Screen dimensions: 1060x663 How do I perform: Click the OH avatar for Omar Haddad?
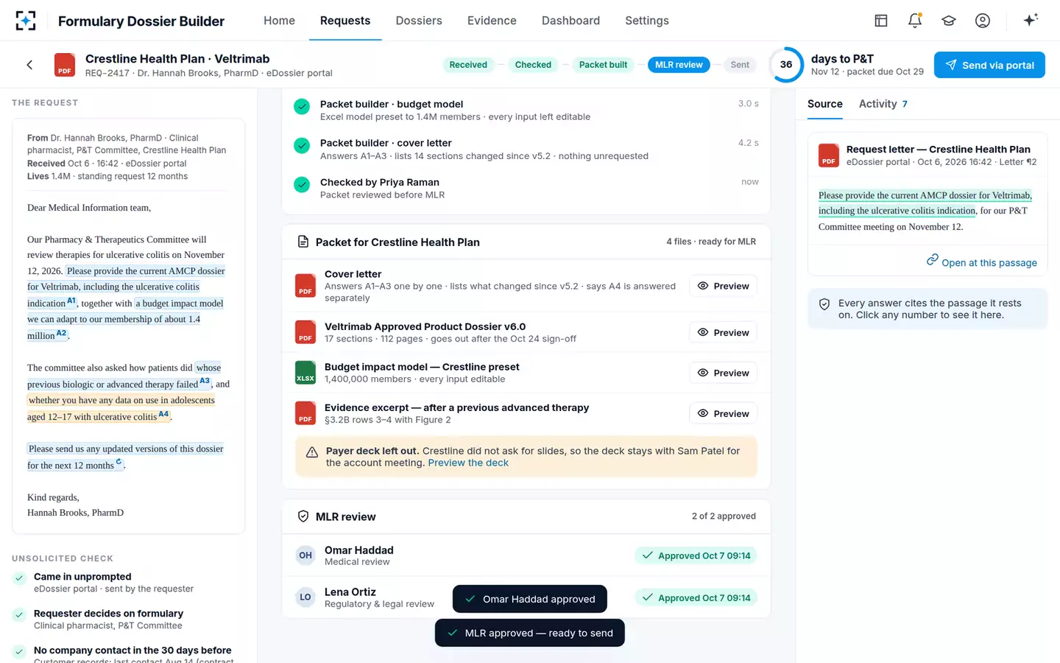pos(305,555)
